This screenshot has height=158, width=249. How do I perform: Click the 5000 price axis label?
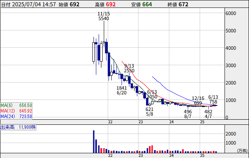[231, 31]
